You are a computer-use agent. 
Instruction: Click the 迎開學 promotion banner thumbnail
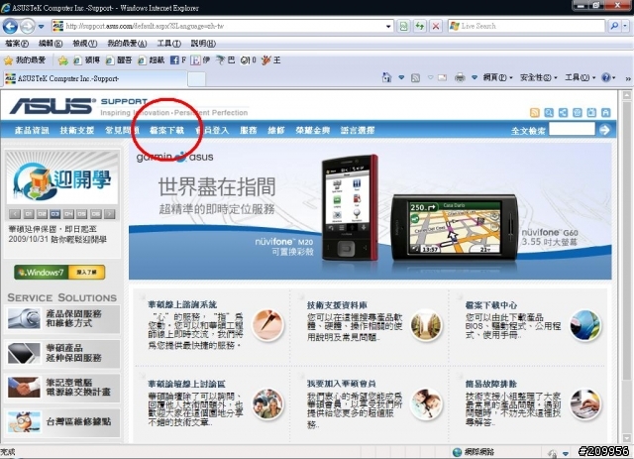pos(62,177)
